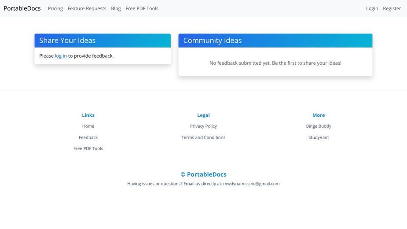Go to Feature Requests in navigation
Screen dimensions: 407x229
point(87,8)
